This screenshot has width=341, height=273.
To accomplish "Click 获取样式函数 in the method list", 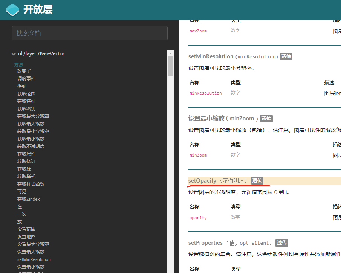I will point(31,184).
